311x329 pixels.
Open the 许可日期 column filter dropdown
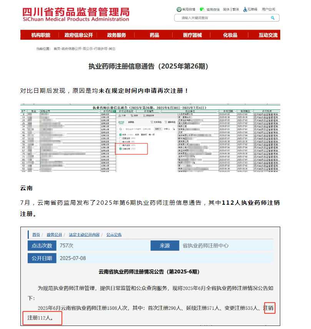[235, 111]
